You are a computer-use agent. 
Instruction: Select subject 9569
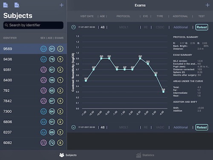point(33,49)
